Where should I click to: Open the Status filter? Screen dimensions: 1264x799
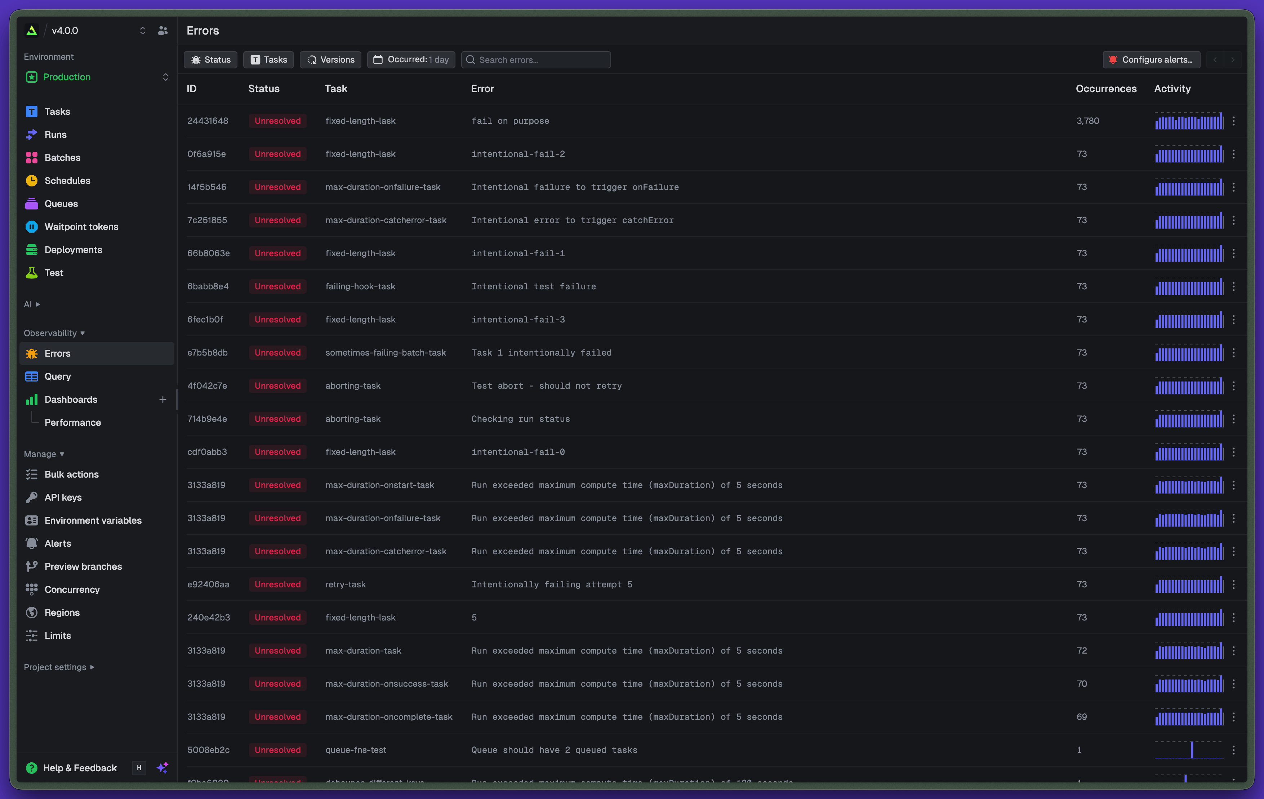click(210, 60)
